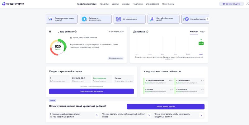Viewport: 249px width, 125px height.
Task: Click Узнать прямо сейчас button
Action: [x=166, y=107]
